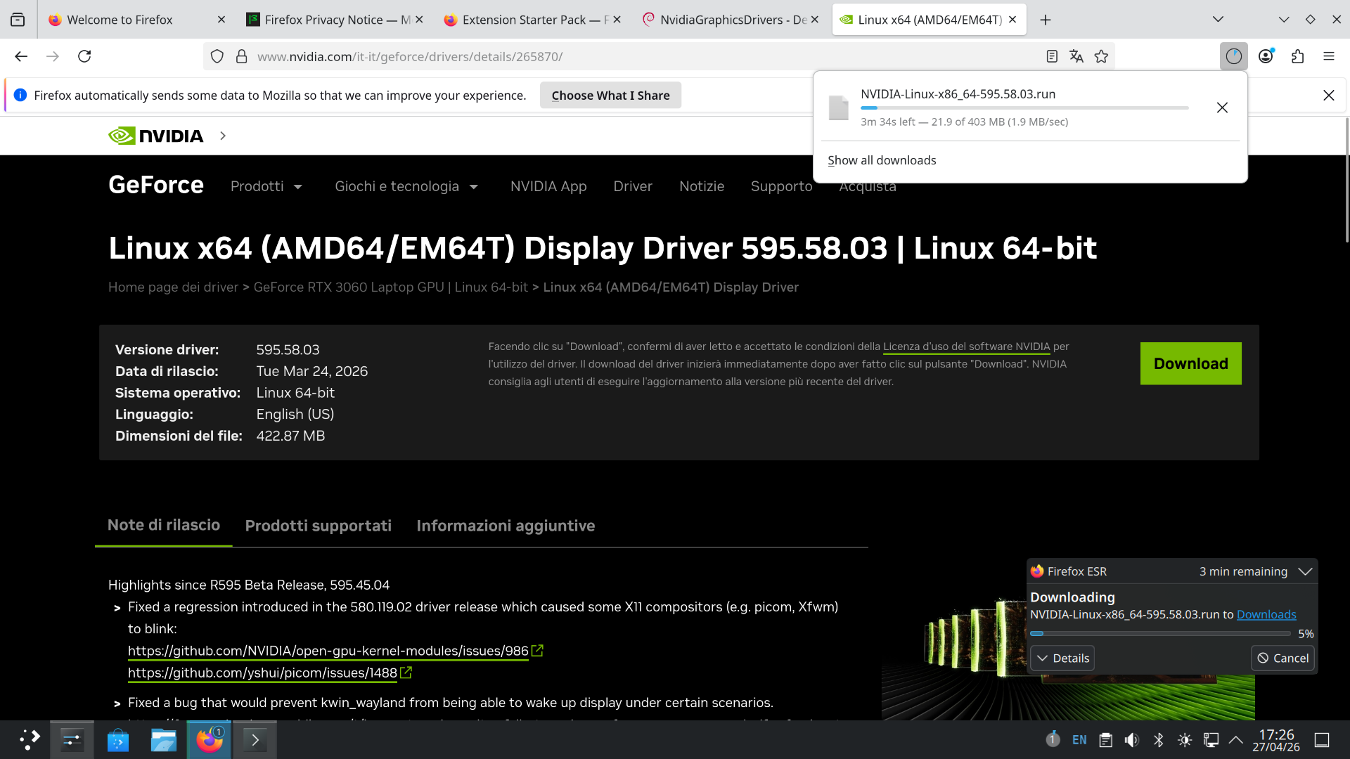Open the Firefox View icon at tab strip start
The width and height of the screenshot is (1350, 759).
tap(18, 20)
